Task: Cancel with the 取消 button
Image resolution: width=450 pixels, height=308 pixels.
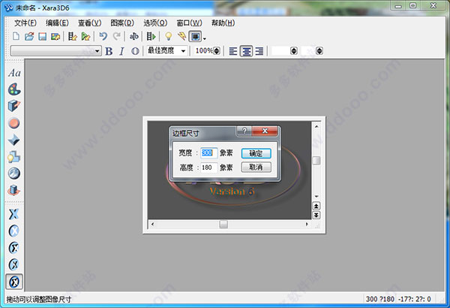Action: click(x=256, y=167)
